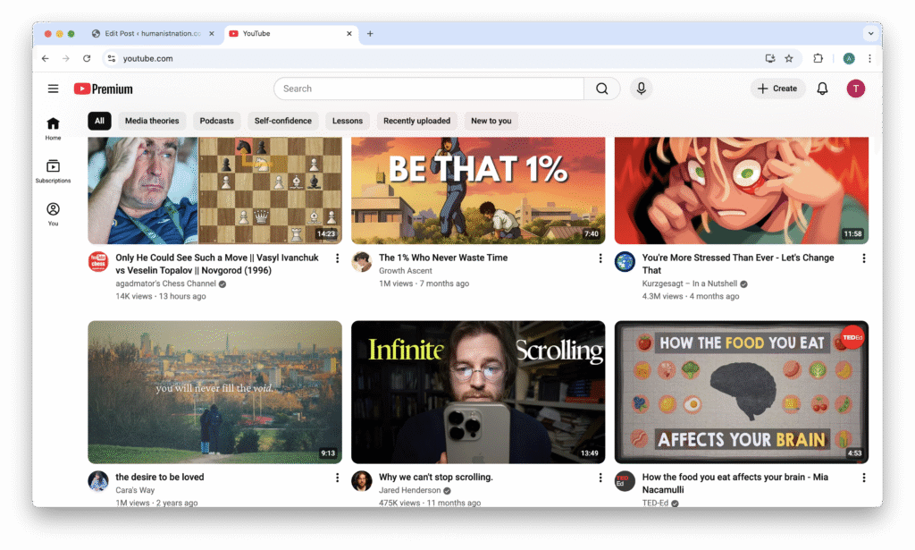Filter by Recently uploaded chip
The width and height of the screenshot is (915, 550).
pyautogui.click(x=417, y=121)
